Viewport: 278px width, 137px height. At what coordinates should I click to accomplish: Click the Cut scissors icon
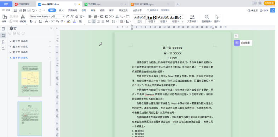tap(11, 16)
